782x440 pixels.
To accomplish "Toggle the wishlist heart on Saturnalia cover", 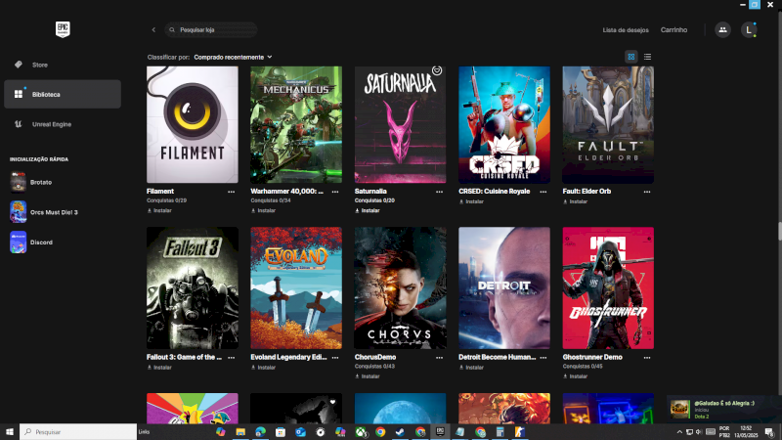I will (x=437, y=70).
